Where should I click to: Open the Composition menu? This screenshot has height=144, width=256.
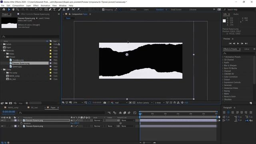[18, 6]
